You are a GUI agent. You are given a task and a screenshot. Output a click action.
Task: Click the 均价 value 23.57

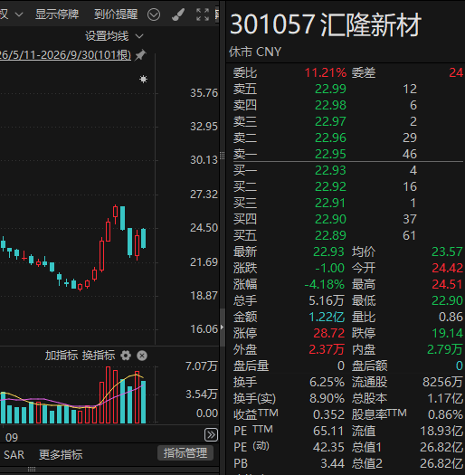click(447, 252)
